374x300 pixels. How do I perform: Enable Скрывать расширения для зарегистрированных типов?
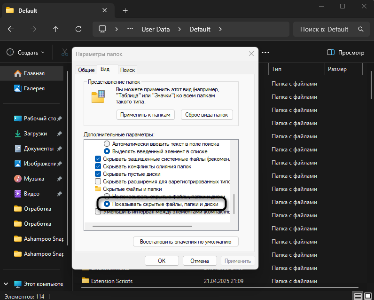click(x=98, y=182)
